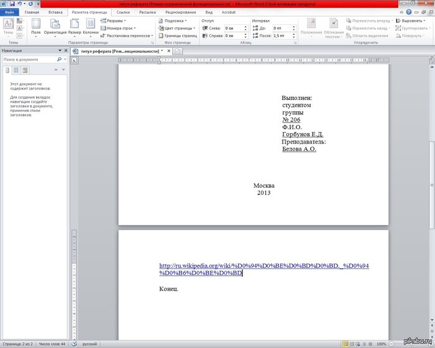
Task: Save the document via quick access toolbar
Action: point(12,4)
